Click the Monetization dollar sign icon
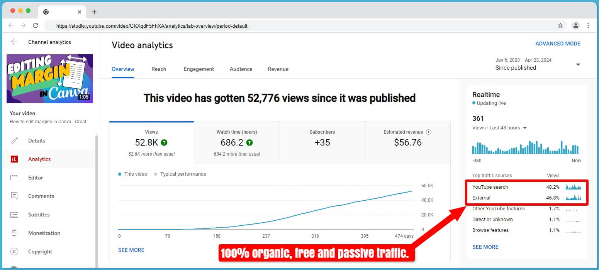599x270 pixels. click(14, 233)
